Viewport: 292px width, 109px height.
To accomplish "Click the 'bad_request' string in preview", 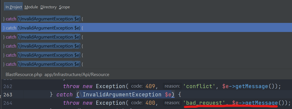I will [x=204, y=103].
